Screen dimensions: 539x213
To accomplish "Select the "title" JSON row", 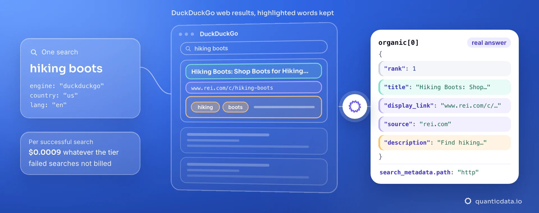I will [x=445, y=87].
